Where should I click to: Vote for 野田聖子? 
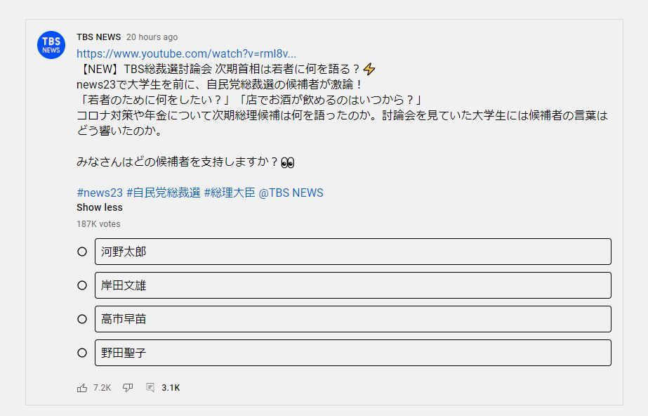pos(81,353)
